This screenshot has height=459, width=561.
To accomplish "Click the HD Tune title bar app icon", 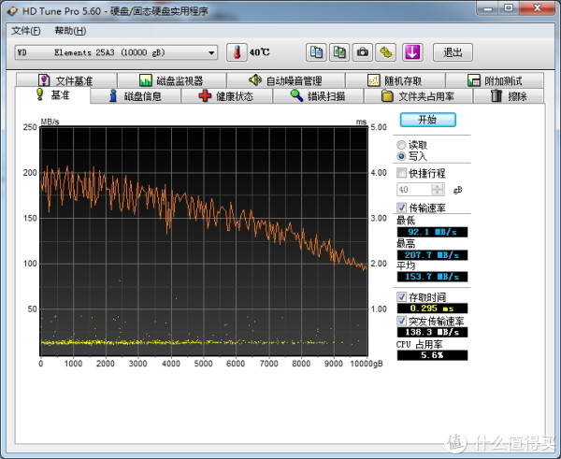I will point(12,11).
